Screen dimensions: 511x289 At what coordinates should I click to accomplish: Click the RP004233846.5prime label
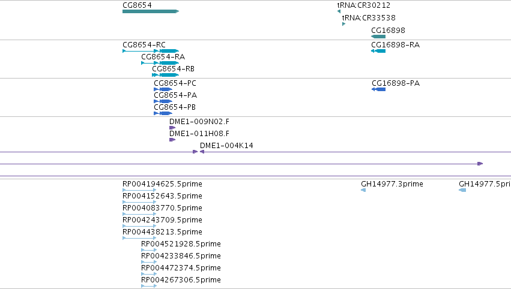coord(181,256)
